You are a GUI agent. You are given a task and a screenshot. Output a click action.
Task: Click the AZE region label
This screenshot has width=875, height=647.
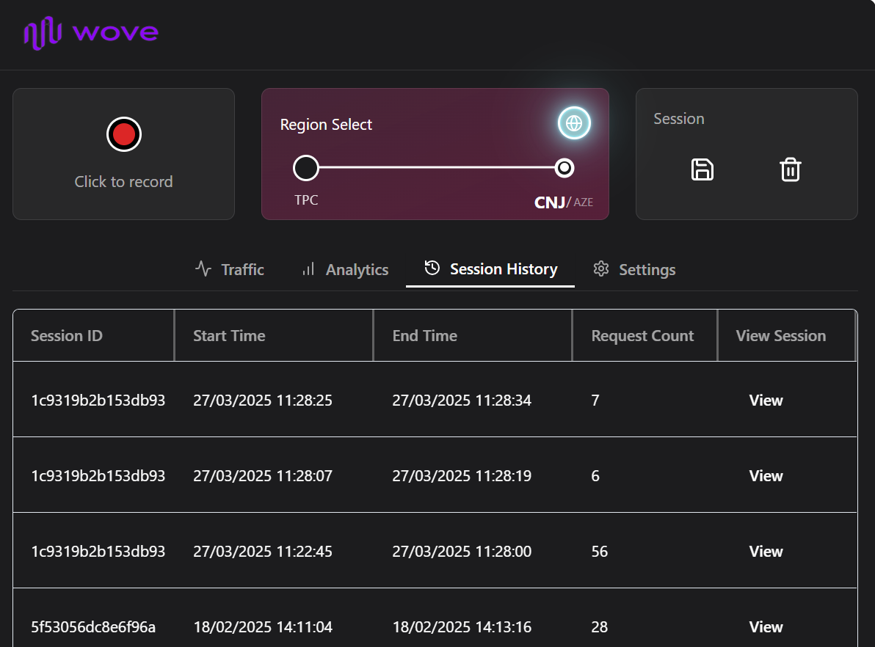pyautogui.click(x=583, y=202)
